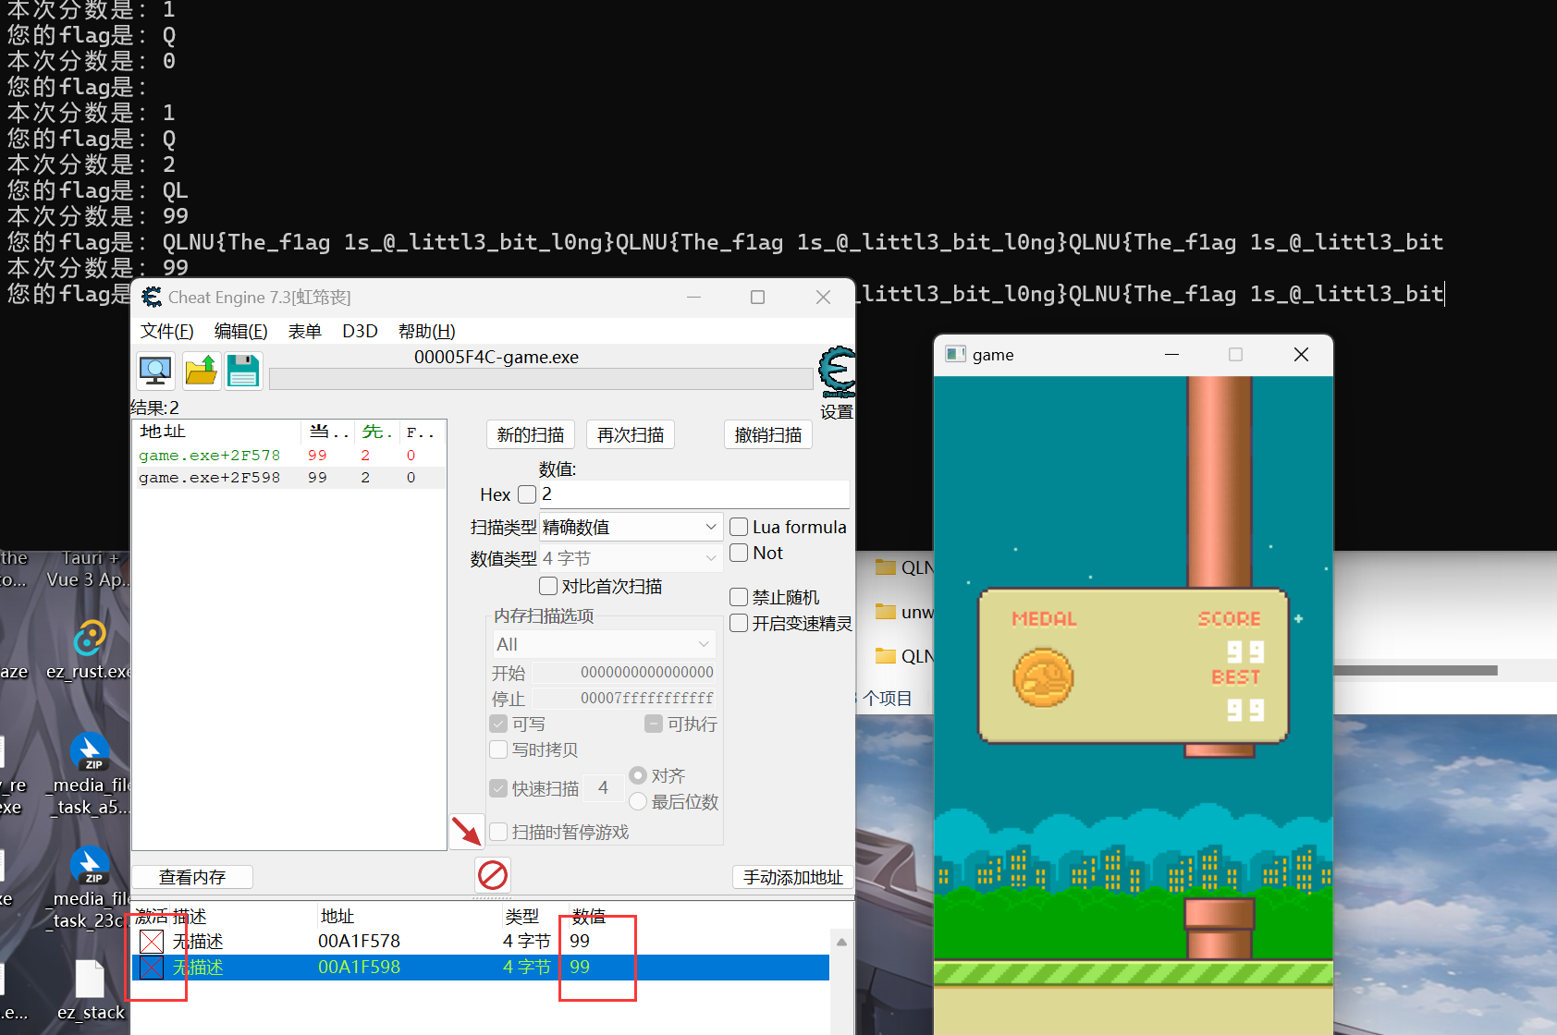Click the game window title text
1557x1035 pixels.
[993, 355]
